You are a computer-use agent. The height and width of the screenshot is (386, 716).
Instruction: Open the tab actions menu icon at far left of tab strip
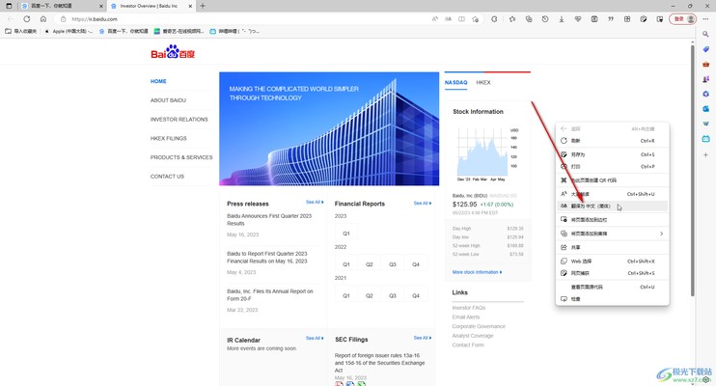pos(9,6)
